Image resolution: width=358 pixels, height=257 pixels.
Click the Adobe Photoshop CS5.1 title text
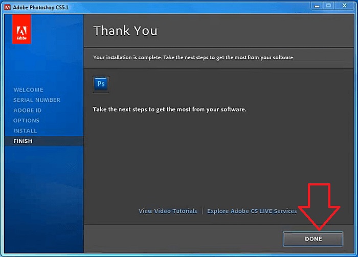(40, 8)
